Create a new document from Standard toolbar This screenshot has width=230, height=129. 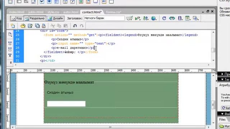point(13,26)
